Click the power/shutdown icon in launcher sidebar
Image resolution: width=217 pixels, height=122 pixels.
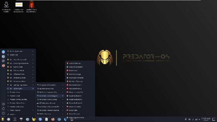coord(3,113)
